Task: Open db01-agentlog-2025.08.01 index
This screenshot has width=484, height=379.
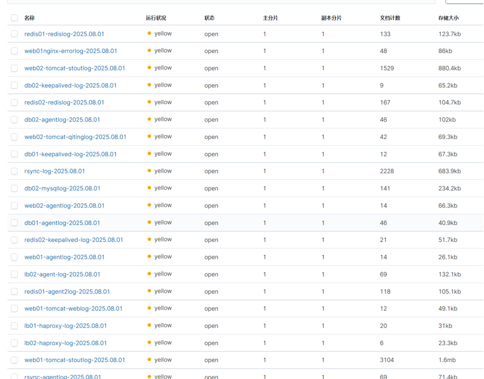Action: tap(62, 223)
